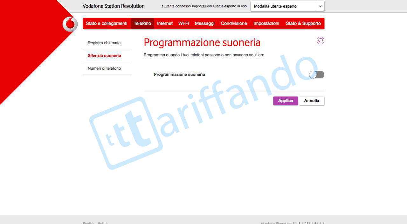
Task: Enable the Programmazione suoneria switch
Action: tap(316, 75)
